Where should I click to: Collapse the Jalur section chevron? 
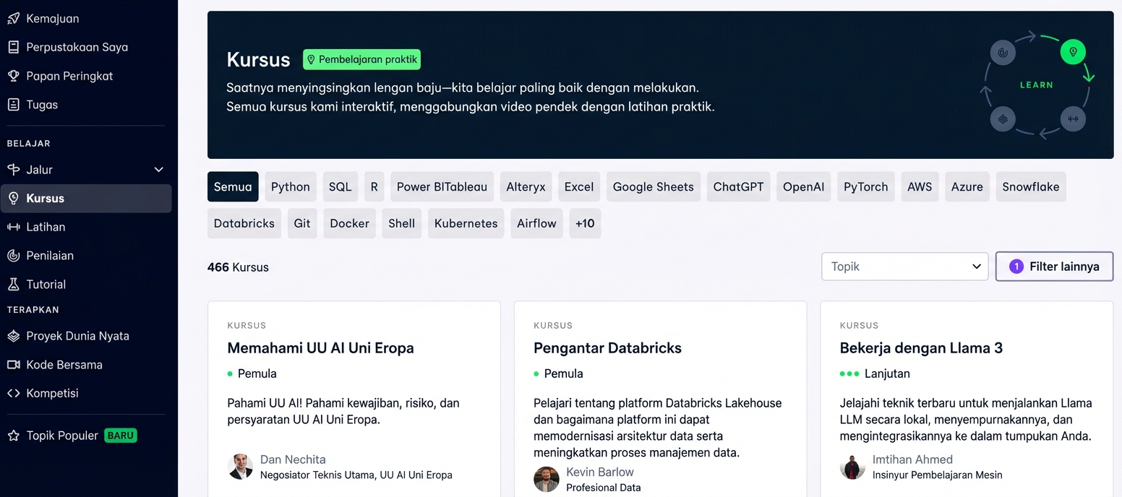[158, 169]
